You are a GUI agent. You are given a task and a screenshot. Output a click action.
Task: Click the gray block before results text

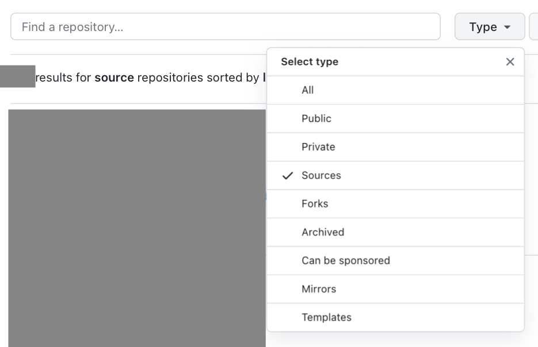(17, 76)
